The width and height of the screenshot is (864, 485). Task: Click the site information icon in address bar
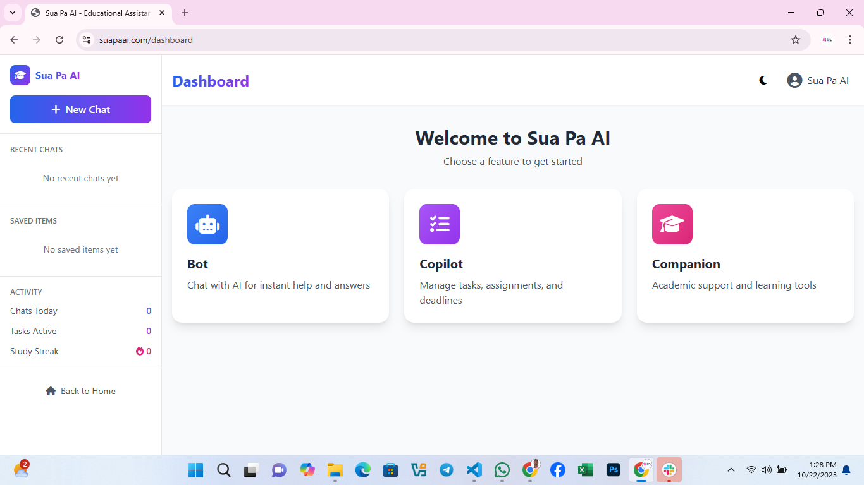[87, 40]
